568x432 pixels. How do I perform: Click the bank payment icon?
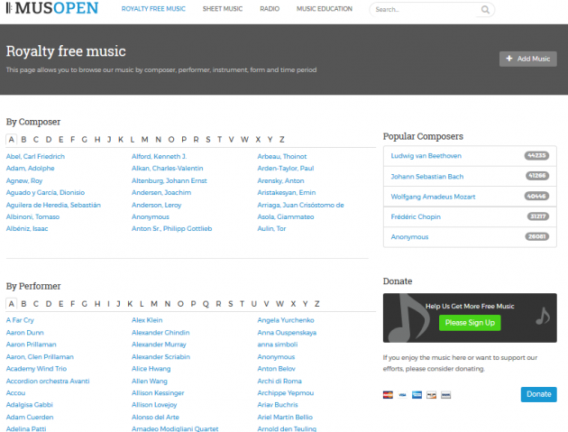tap(445, 395)
